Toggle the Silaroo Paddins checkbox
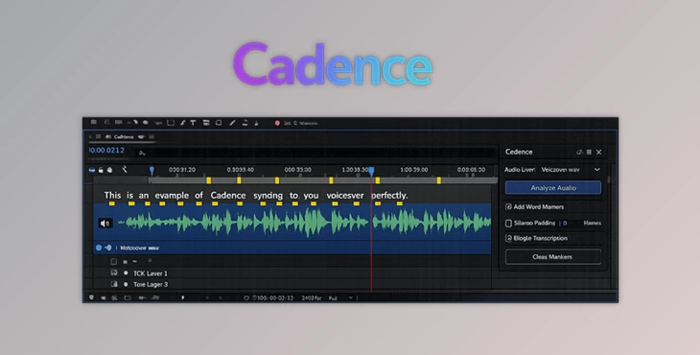Screen dimensions: 700x355 pyautogui.click(x=508, y=223)
